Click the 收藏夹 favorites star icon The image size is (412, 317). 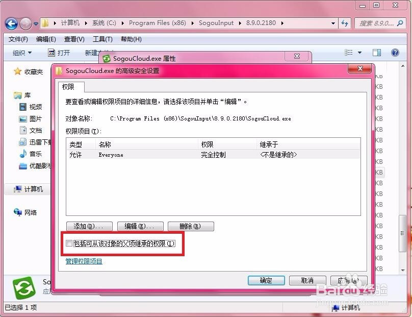[17, 72]
